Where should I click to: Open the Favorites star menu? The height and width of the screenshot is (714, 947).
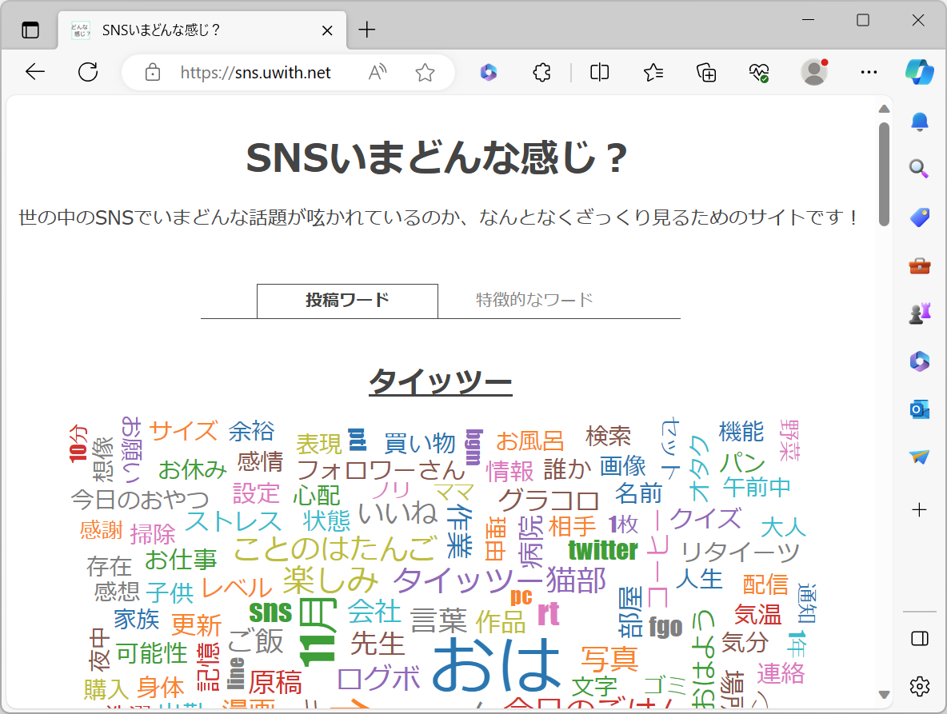[653, 72]
